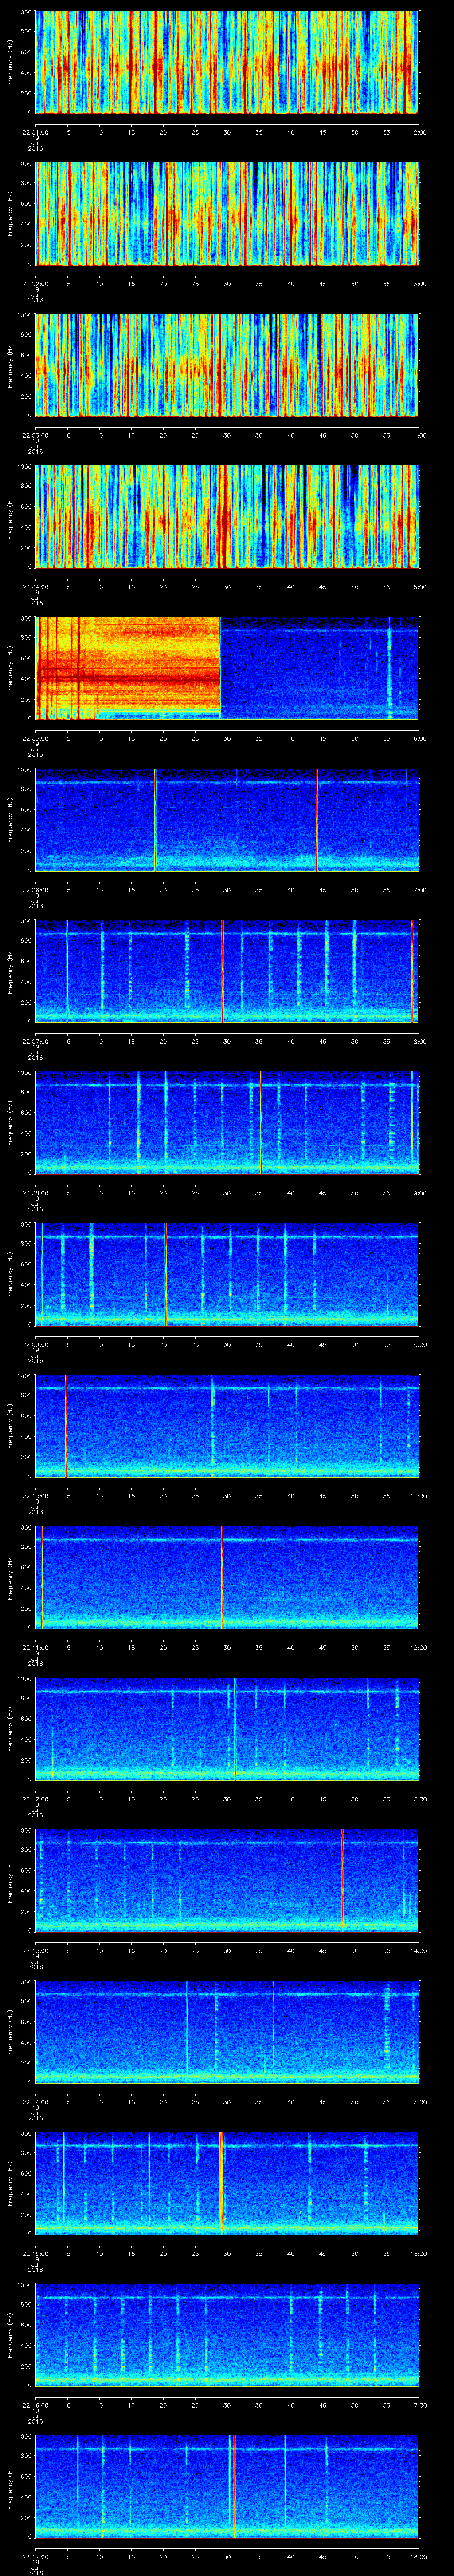Image resolution: width=454 pixels, height=2576 pixels.
Task: Click the 6:00 end-of-axis label
Action: point(419,738)
